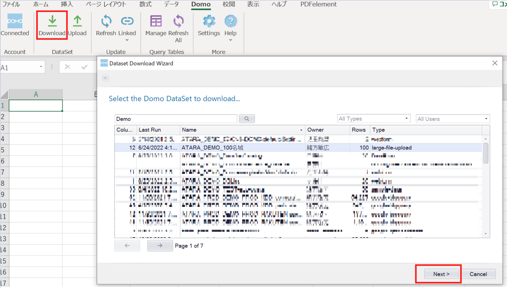This screenshot has width=507, height=288.
Task: Confirm formula entry checkmark icon
Action: click(84, 67)
